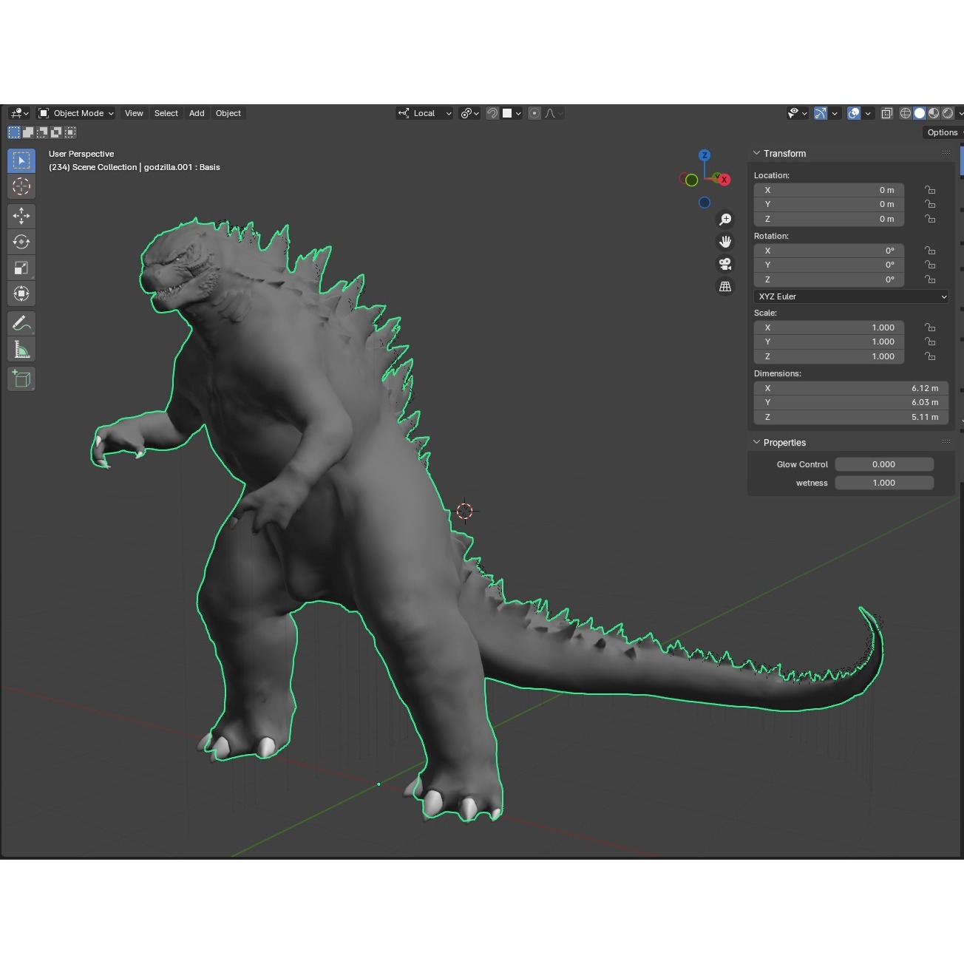Open the Select menu
The image size is (964, 964).
166,113
